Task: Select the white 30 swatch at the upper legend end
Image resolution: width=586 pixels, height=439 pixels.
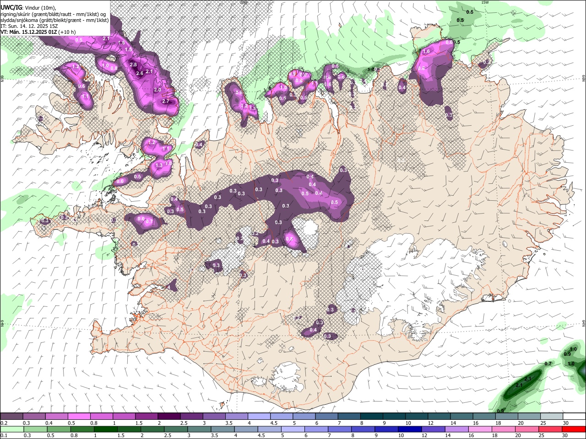Action: (575, 416)
